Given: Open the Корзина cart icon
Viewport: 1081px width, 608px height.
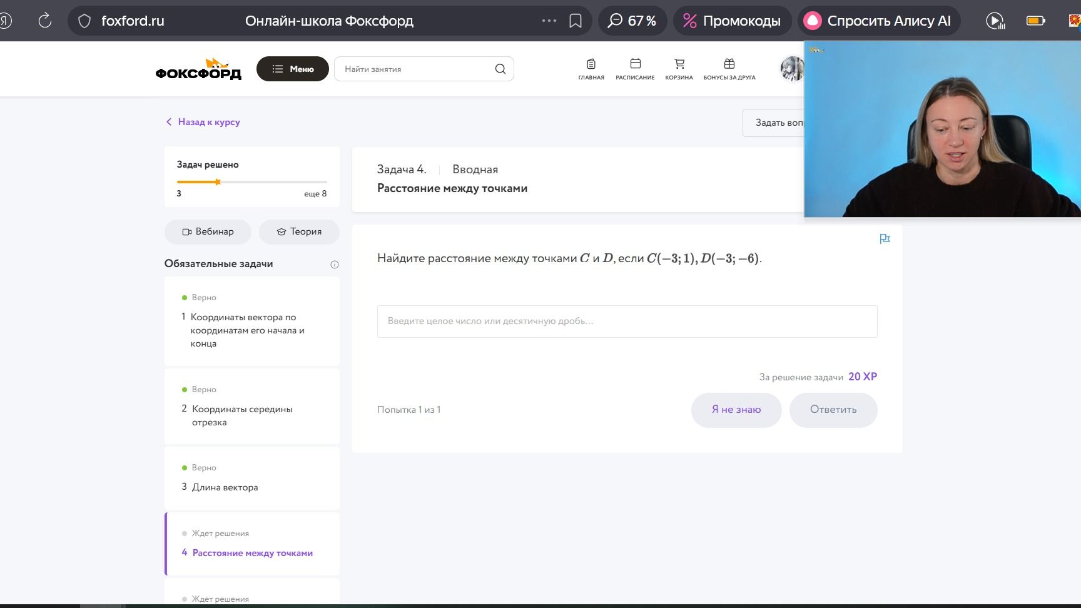Looking at the screenshot, I should tap(679, 69).
